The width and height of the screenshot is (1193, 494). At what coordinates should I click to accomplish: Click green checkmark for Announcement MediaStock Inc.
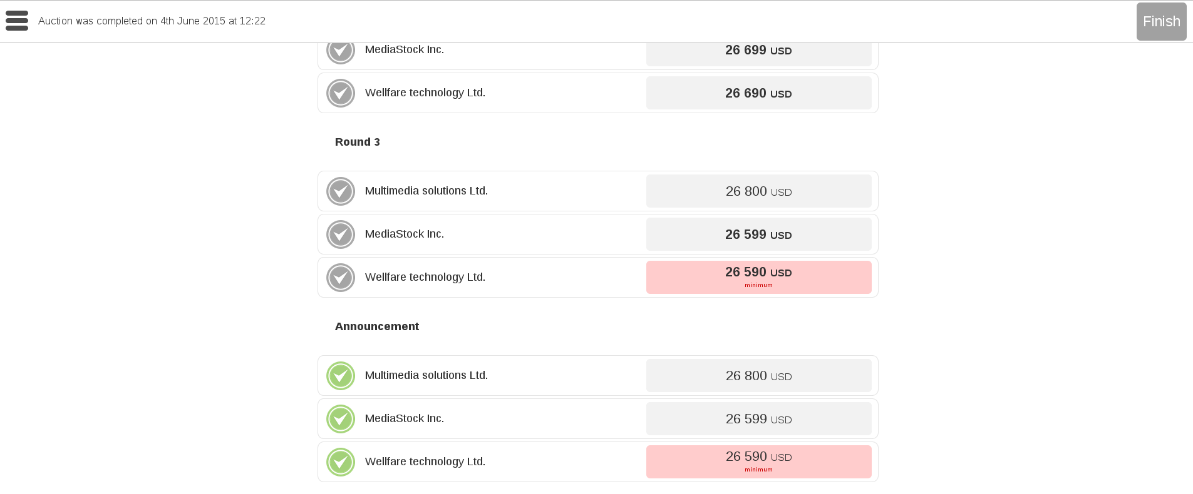[341, 419]
